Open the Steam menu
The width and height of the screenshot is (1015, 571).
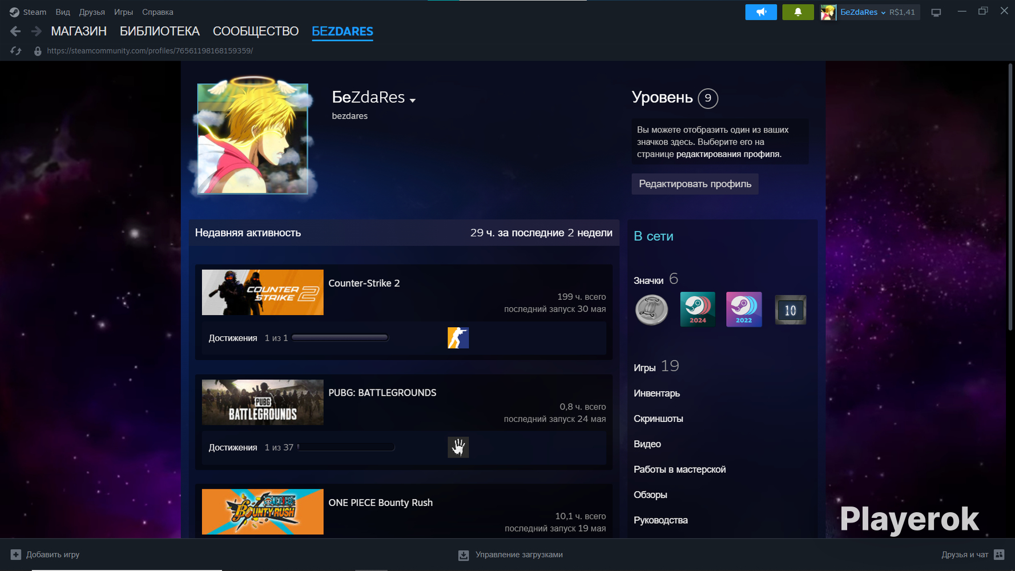tap(35, 12)
